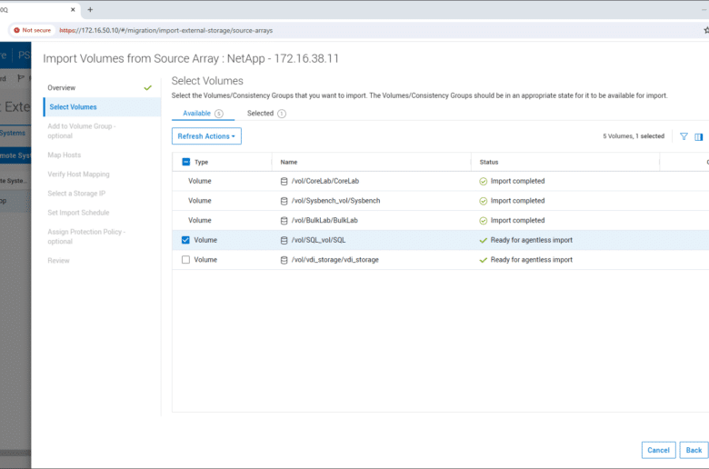Image resolution: width=709 pixels, height=469 pixels.
Task: Open a new browser tab with plus
Action: coord(90,9)
